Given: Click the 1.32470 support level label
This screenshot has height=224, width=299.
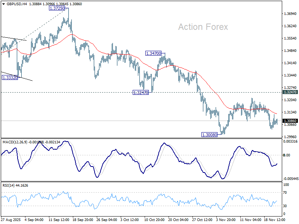Looking at the screenshot, I should pos(141,93).
